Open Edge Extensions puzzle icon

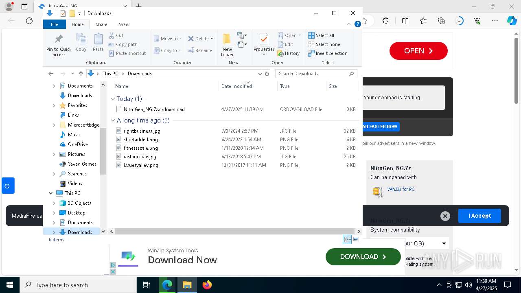click(x=385, y=21)
